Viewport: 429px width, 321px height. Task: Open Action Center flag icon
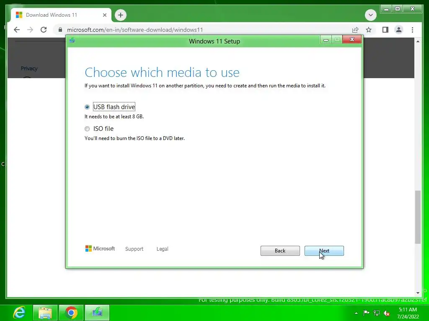pyautogui.click(x=366, y=313)
